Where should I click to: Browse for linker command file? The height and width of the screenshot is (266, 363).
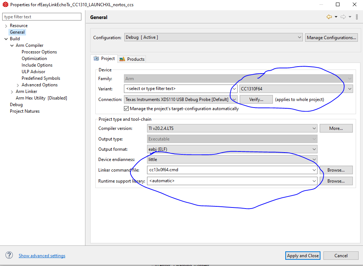pyautogui.click(x=336, y=170)
